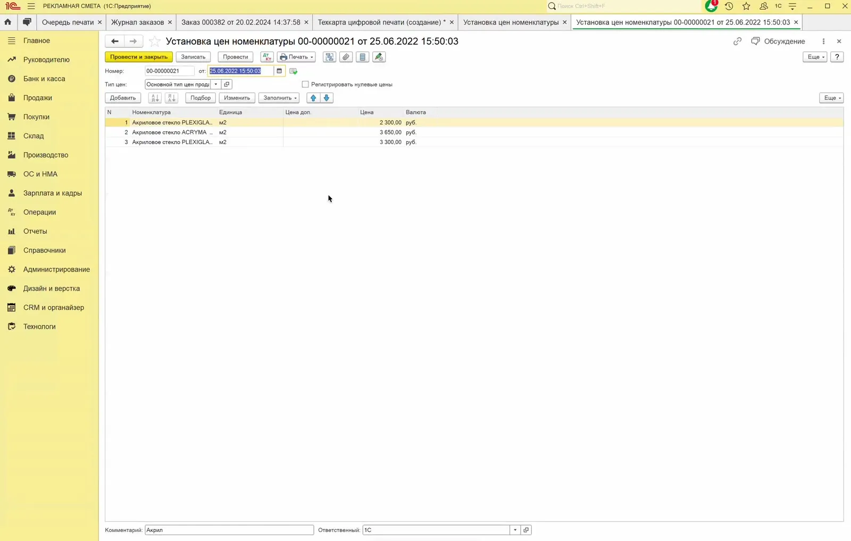Click the posted-status icon next to date
The width and height of the screenshot is (851, 541).
[x=294, y=71]
